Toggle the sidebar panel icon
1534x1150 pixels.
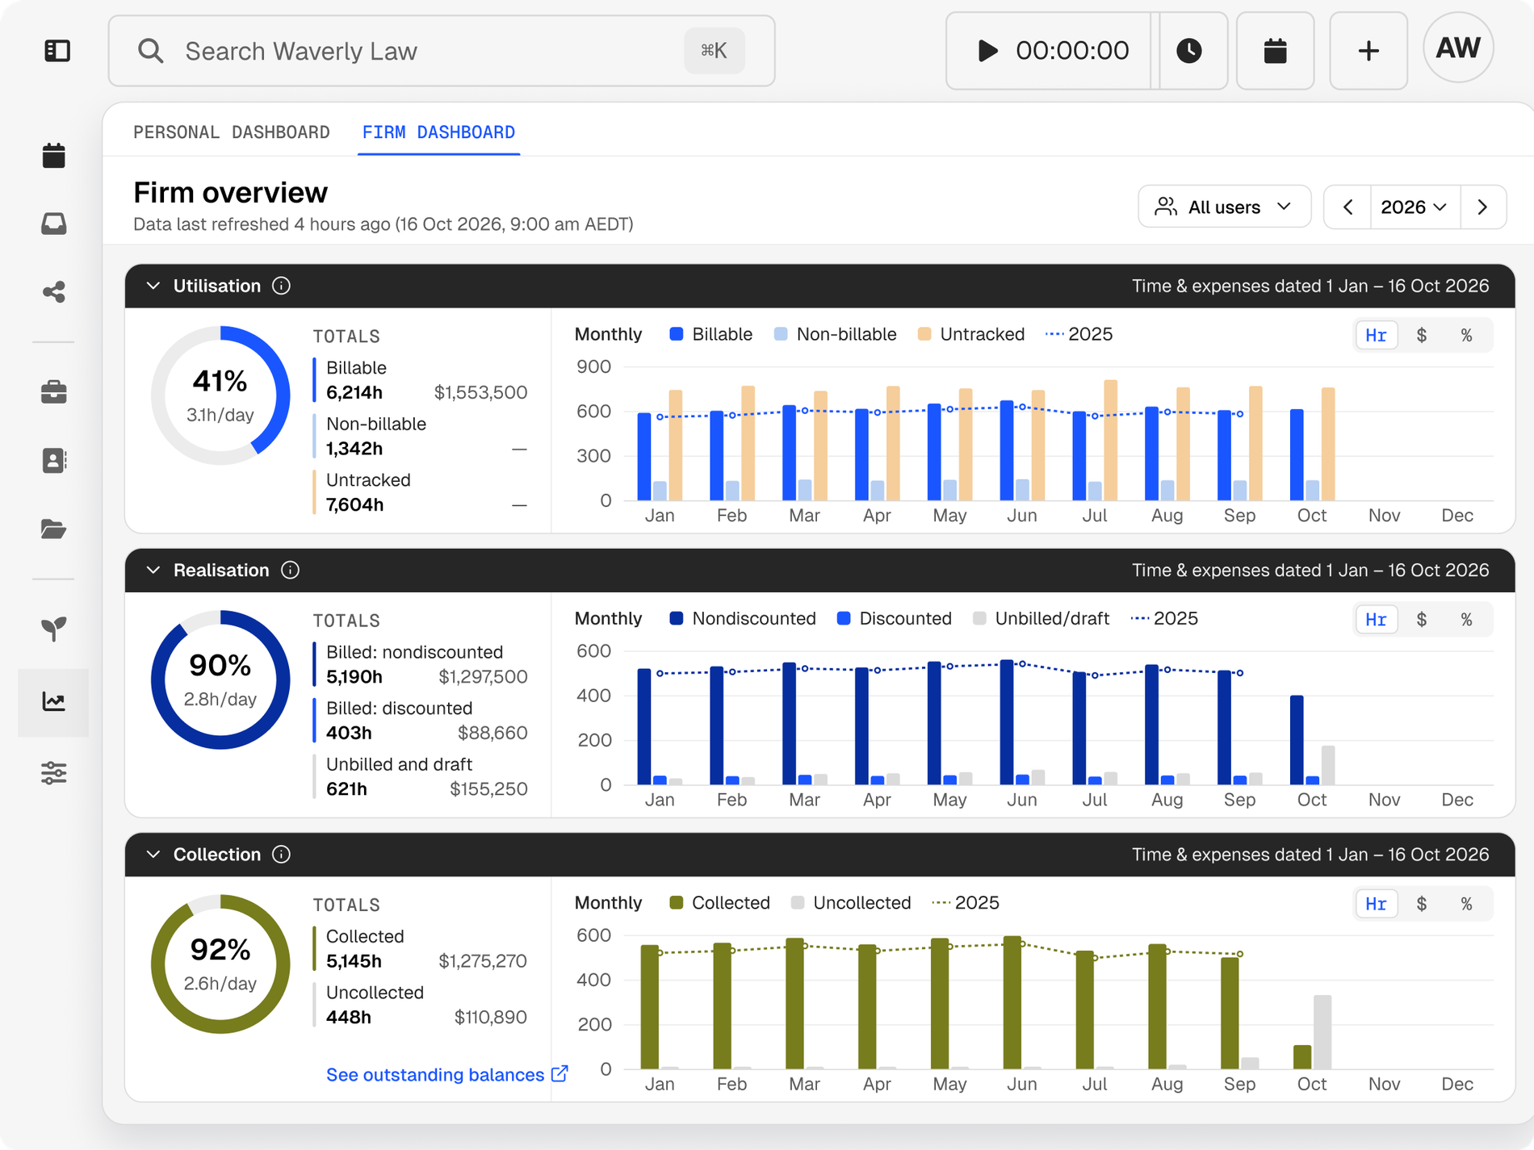tap(57, 51)
